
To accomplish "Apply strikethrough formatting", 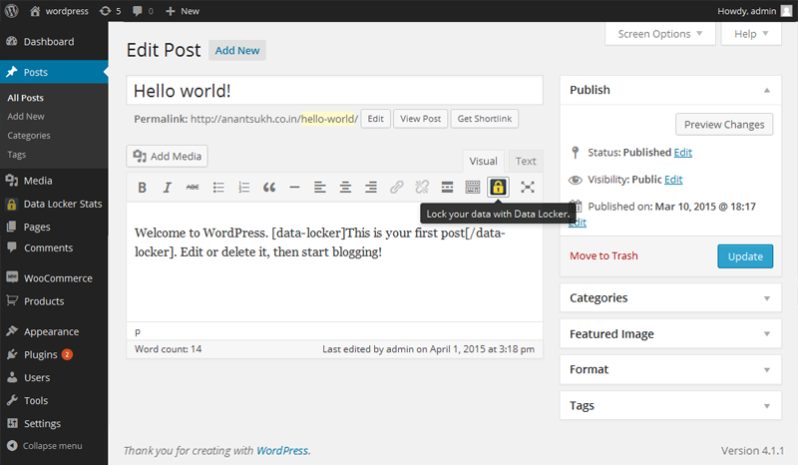I will 193,188.
